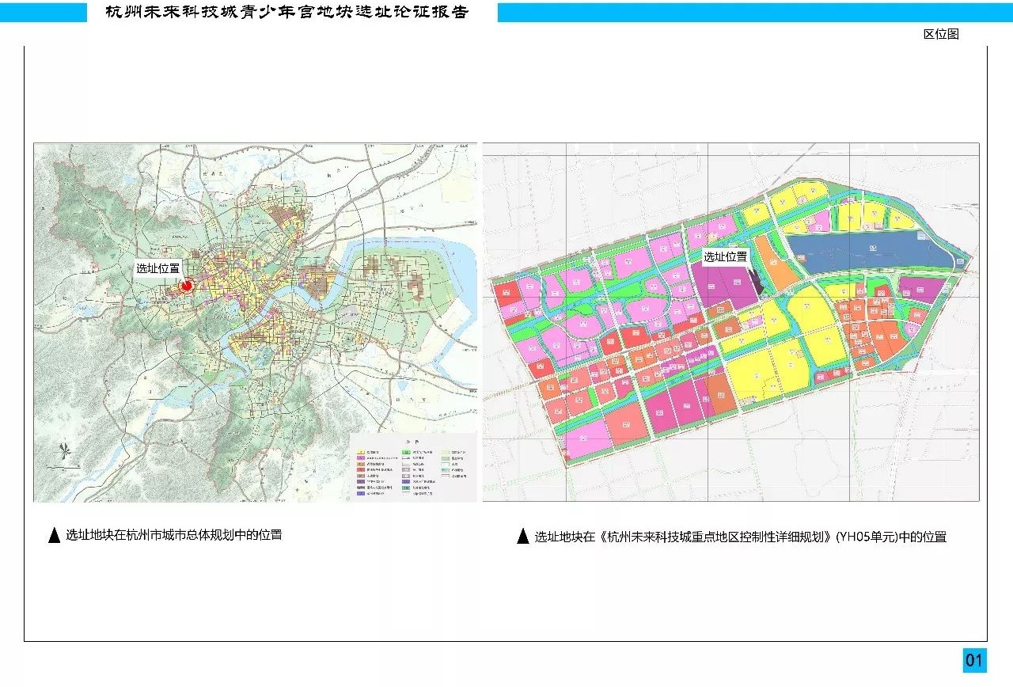
Task: Click the cyan header bar on the right
Action: (752, 12)
